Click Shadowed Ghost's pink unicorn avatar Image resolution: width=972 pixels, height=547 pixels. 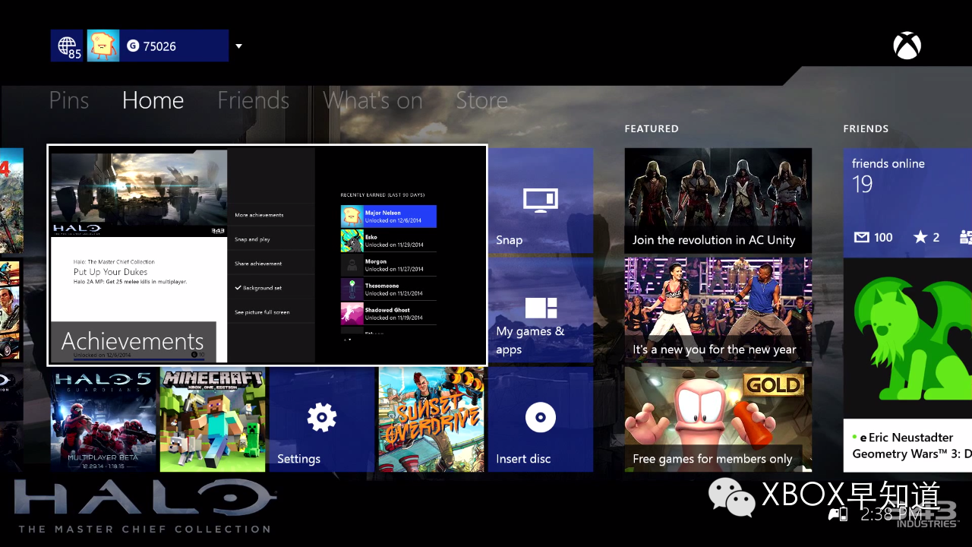[x=352, y=314]
